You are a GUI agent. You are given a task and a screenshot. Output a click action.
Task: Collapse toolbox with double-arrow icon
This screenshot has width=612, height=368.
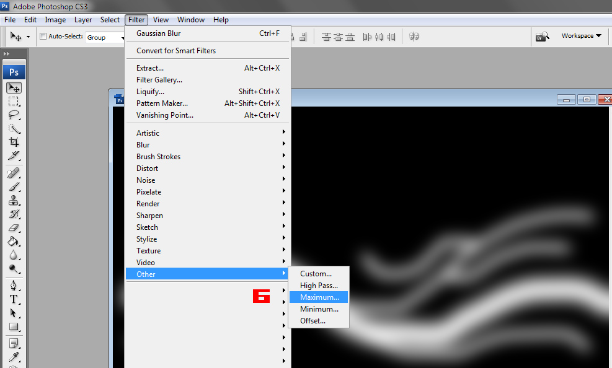pyautogui.click(x=6, y=54)
